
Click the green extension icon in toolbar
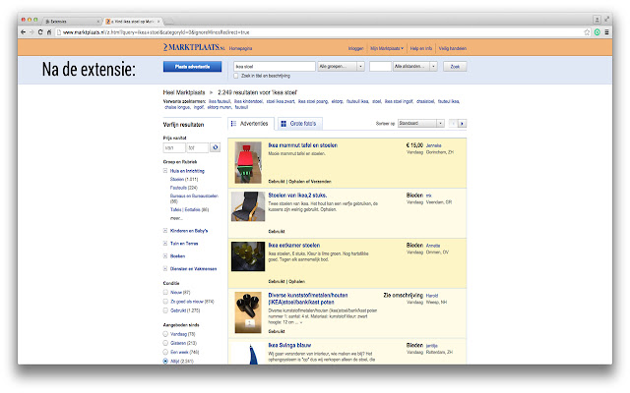coord(598,32)
